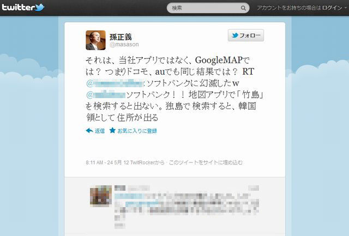Click the search magnifier icon

pos(243,8)
